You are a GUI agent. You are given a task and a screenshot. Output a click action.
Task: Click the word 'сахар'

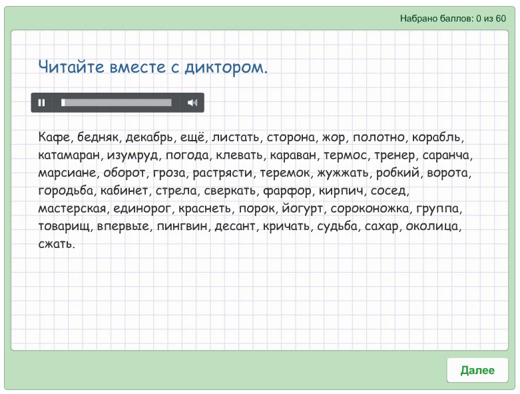pyautogui.click(x=382, y=227)
